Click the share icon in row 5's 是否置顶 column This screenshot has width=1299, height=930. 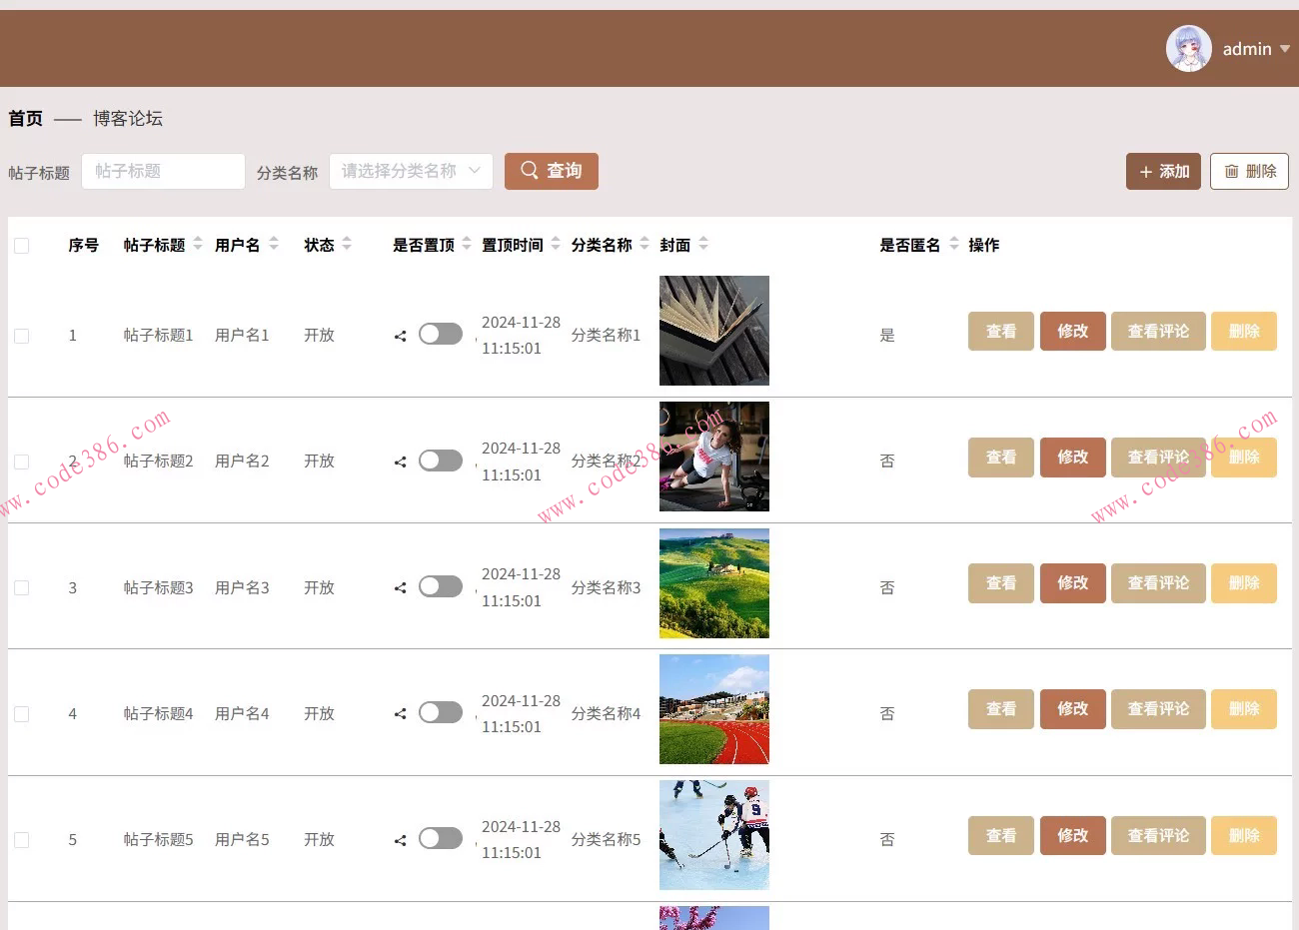[399, 839]
